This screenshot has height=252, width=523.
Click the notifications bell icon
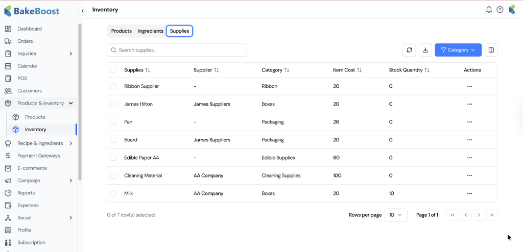[489, 10]
